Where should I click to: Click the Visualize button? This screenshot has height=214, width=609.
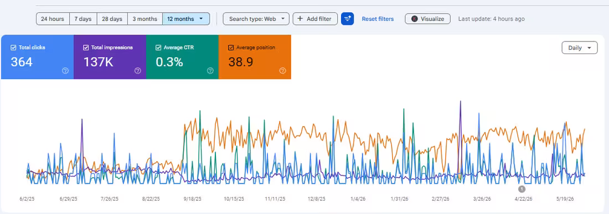427,19
